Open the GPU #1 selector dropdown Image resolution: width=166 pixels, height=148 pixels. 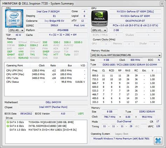point(99,30)
